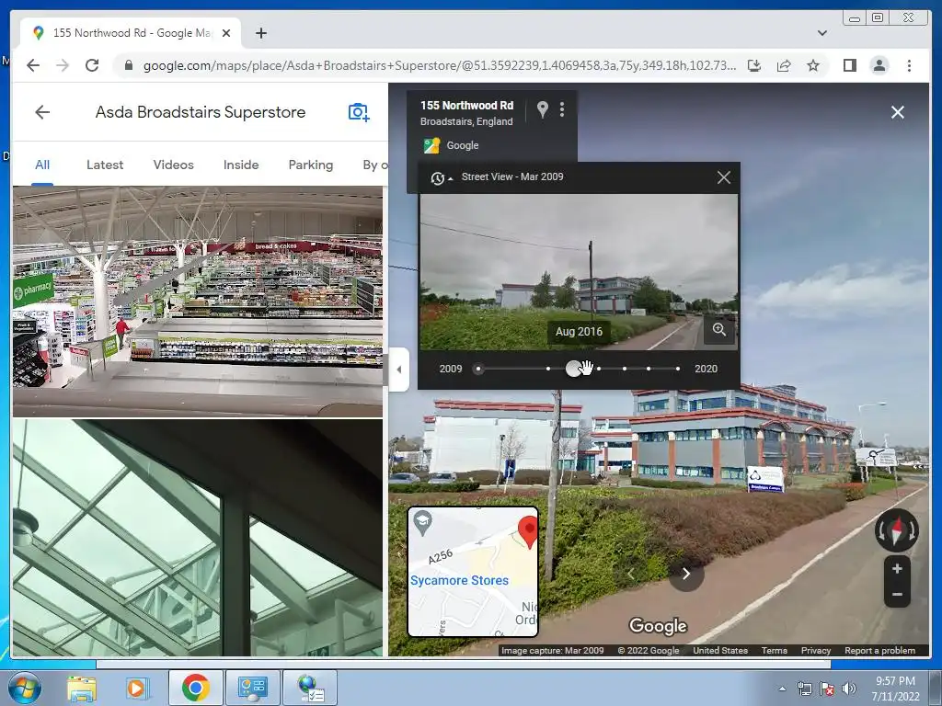Open the glass roof photo
The height and width of the screenshot is (706, 942).
click(x=198, y=537)
